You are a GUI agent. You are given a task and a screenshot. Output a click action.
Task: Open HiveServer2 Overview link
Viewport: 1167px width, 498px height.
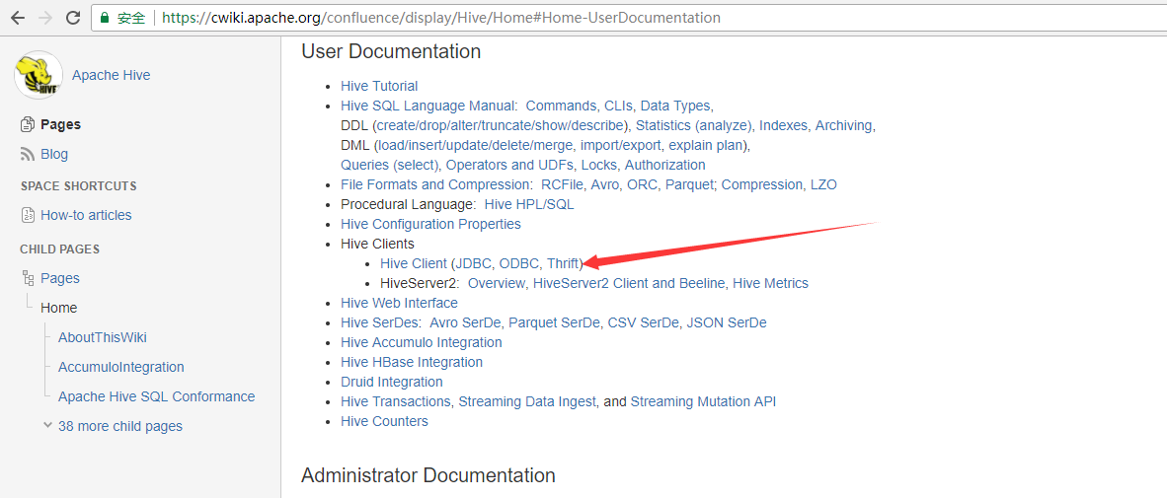498,283
